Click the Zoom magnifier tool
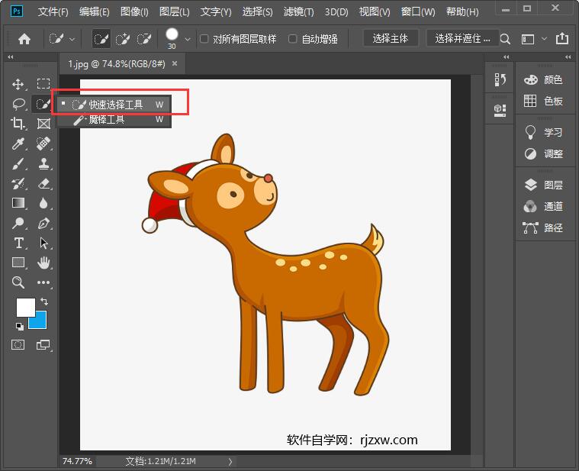Viewport: 579px width, 471px height. pyautogui.click(x=18, y=282)
